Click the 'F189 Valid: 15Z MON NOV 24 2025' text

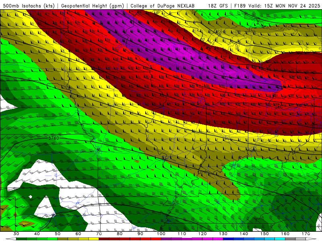coord(277,6)
